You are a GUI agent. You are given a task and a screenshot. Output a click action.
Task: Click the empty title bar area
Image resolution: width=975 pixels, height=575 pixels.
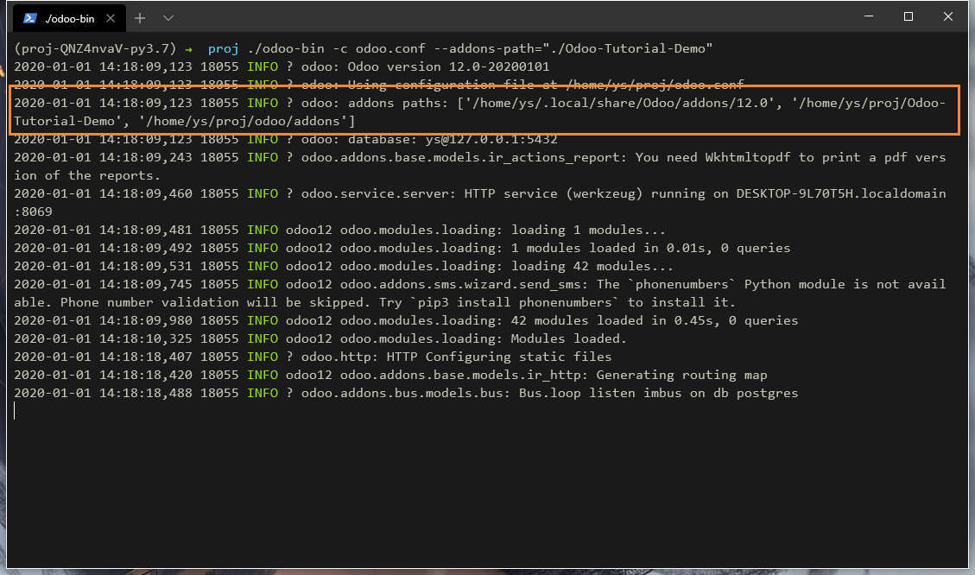point(518,17)
